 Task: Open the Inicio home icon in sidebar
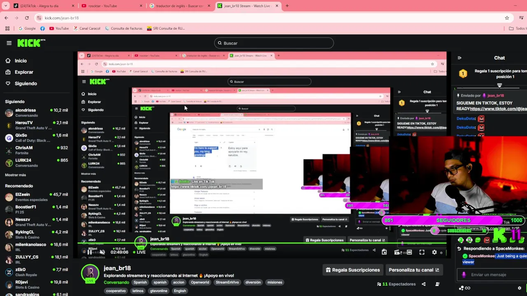pos(8,60)
